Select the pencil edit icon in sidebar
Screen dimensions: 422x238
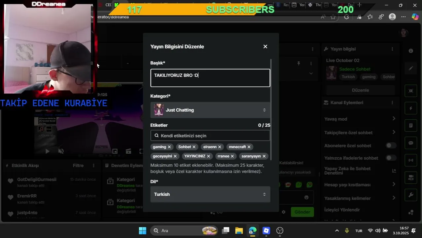click(x=411, y=68)
